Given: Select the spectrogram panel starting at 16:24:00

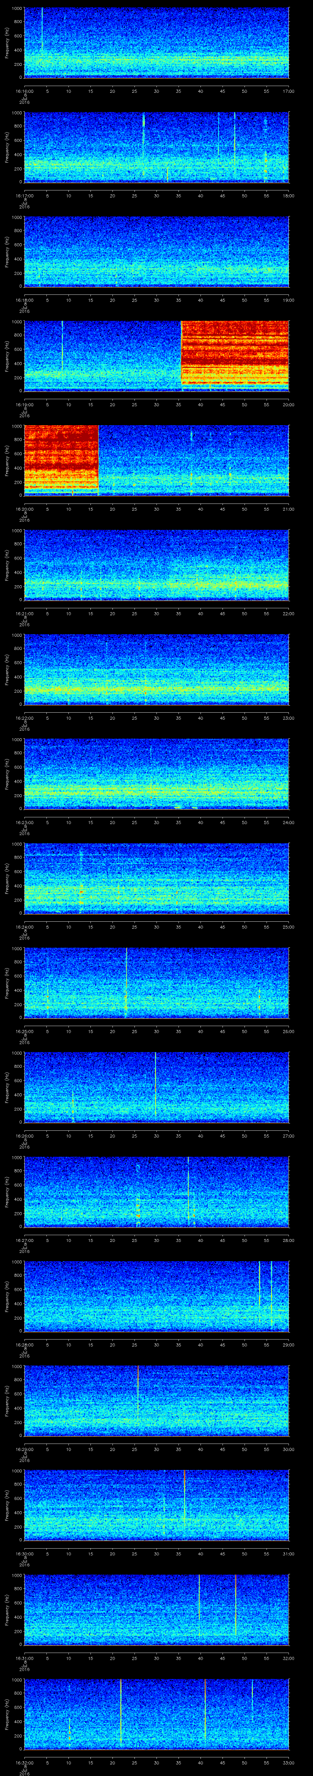Looking at the screenshot, I should [156, 878].
